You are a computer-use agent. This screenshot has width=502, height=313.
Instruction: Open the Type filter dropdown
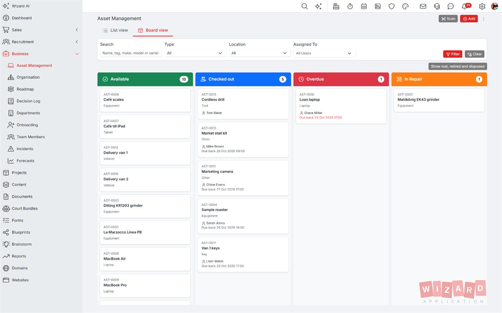tap(195, 53)
